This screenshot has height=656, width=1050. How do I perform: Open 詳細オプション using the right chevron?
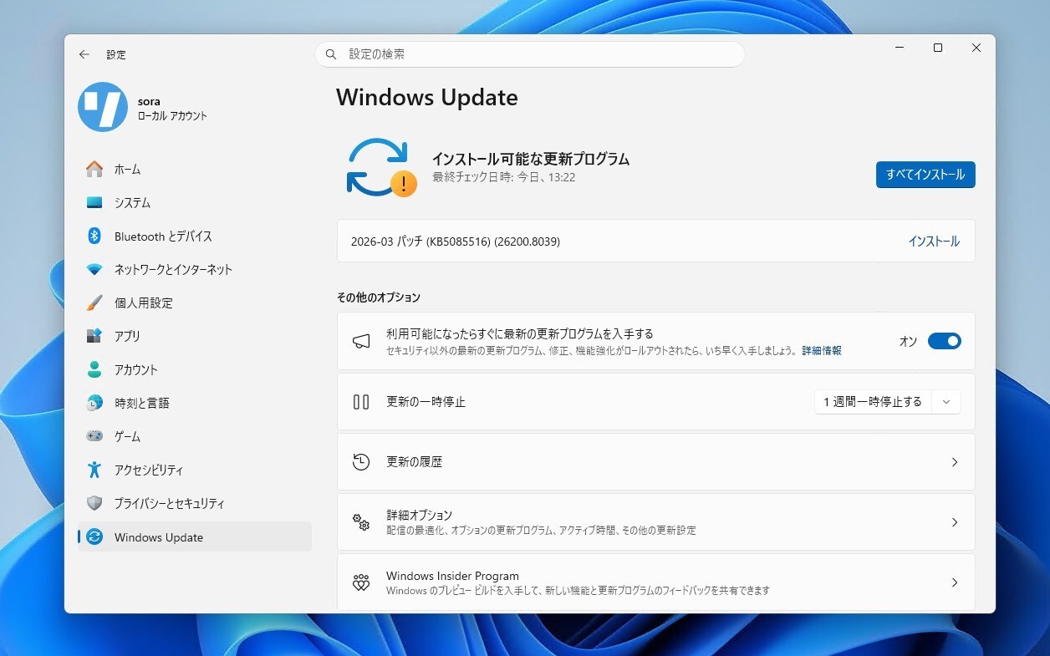954,522
